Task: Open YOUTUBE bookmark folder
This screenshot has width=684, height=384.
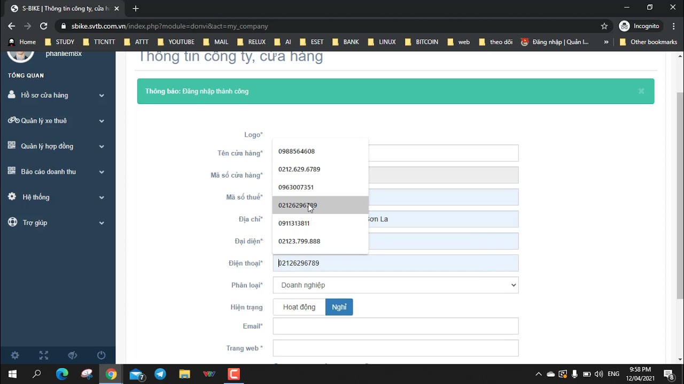Action: pos(175,42)
